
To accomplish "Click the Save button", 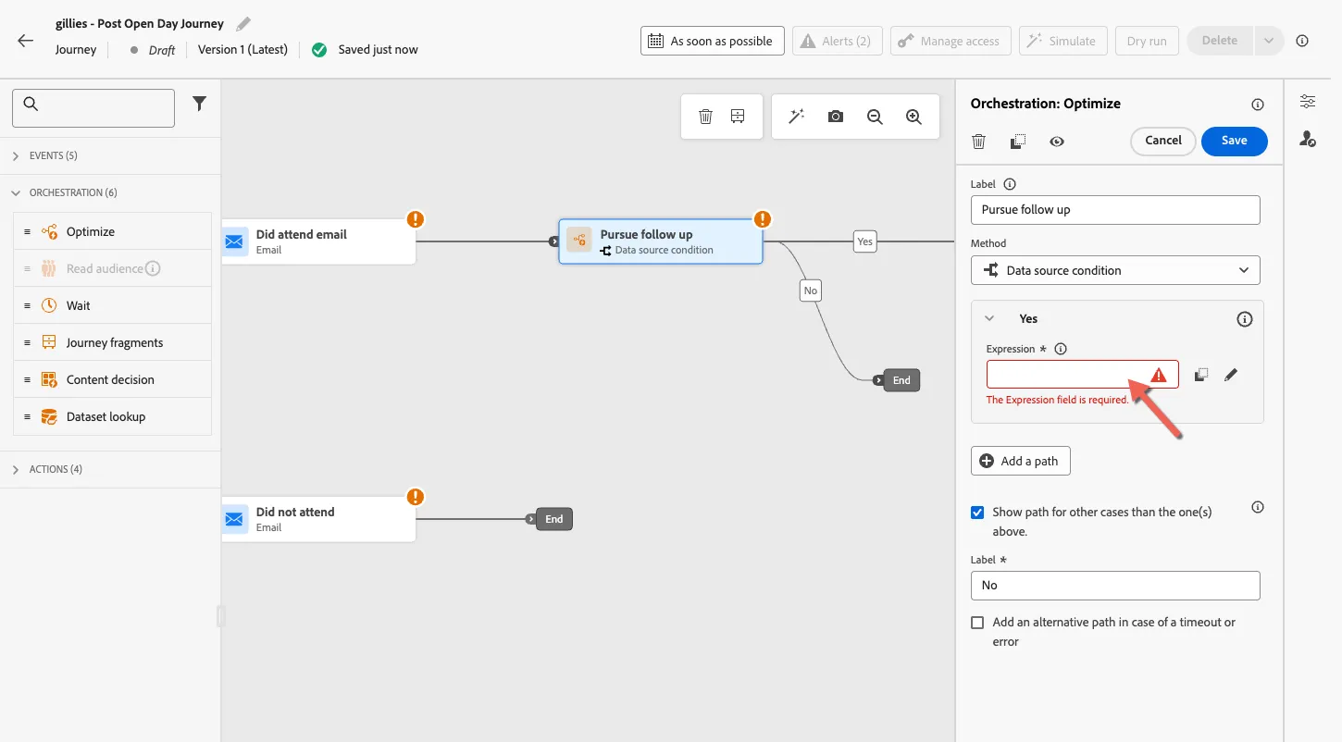I will click(1234, 141).
